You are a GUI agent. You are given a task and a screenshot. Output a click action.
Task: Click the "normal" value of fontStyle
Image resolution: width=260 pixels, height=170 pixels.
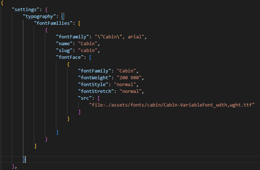click(x=125, y=84)
